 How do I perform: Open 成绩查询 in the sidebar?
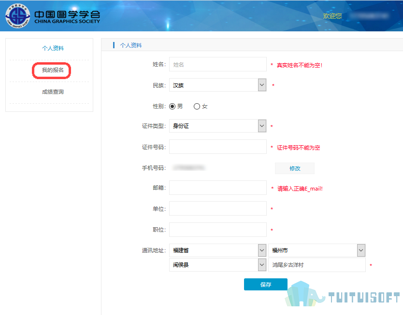pyautogui.click(x=53, y=92)
